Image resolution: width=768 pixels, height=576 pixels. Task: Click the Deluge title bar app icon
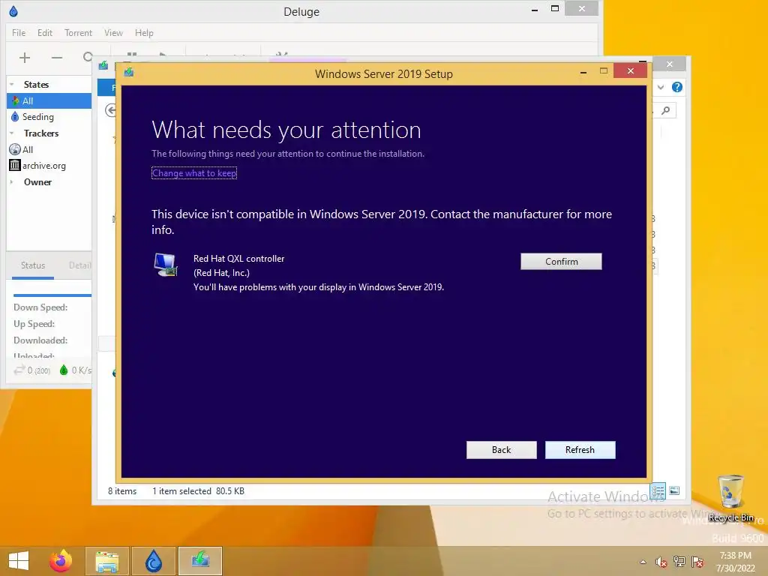(13, 10)
